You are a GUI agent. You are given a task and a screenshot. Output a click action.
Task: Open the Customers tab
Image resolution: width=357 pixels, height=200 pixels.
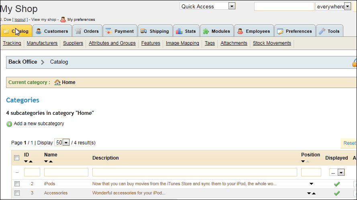[53, 31]
